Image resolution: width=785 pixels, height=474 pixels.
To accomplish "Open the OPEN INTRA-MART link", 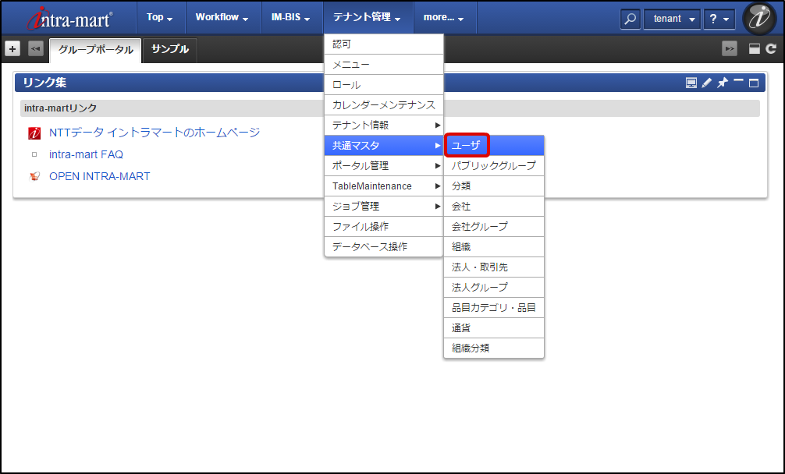I will point(99,176).
